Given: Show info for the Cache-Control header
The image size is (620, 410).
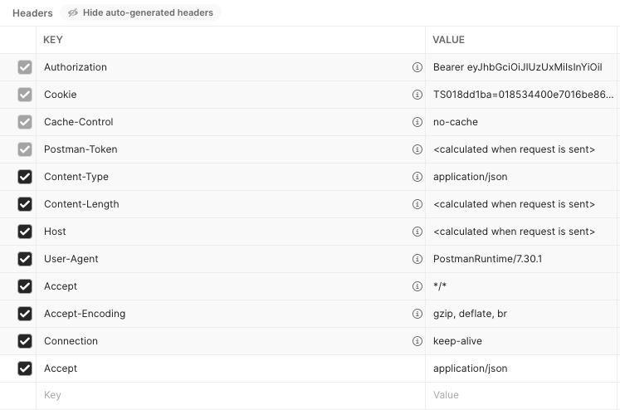Looking at the screenshot, I should coord(417,122).
